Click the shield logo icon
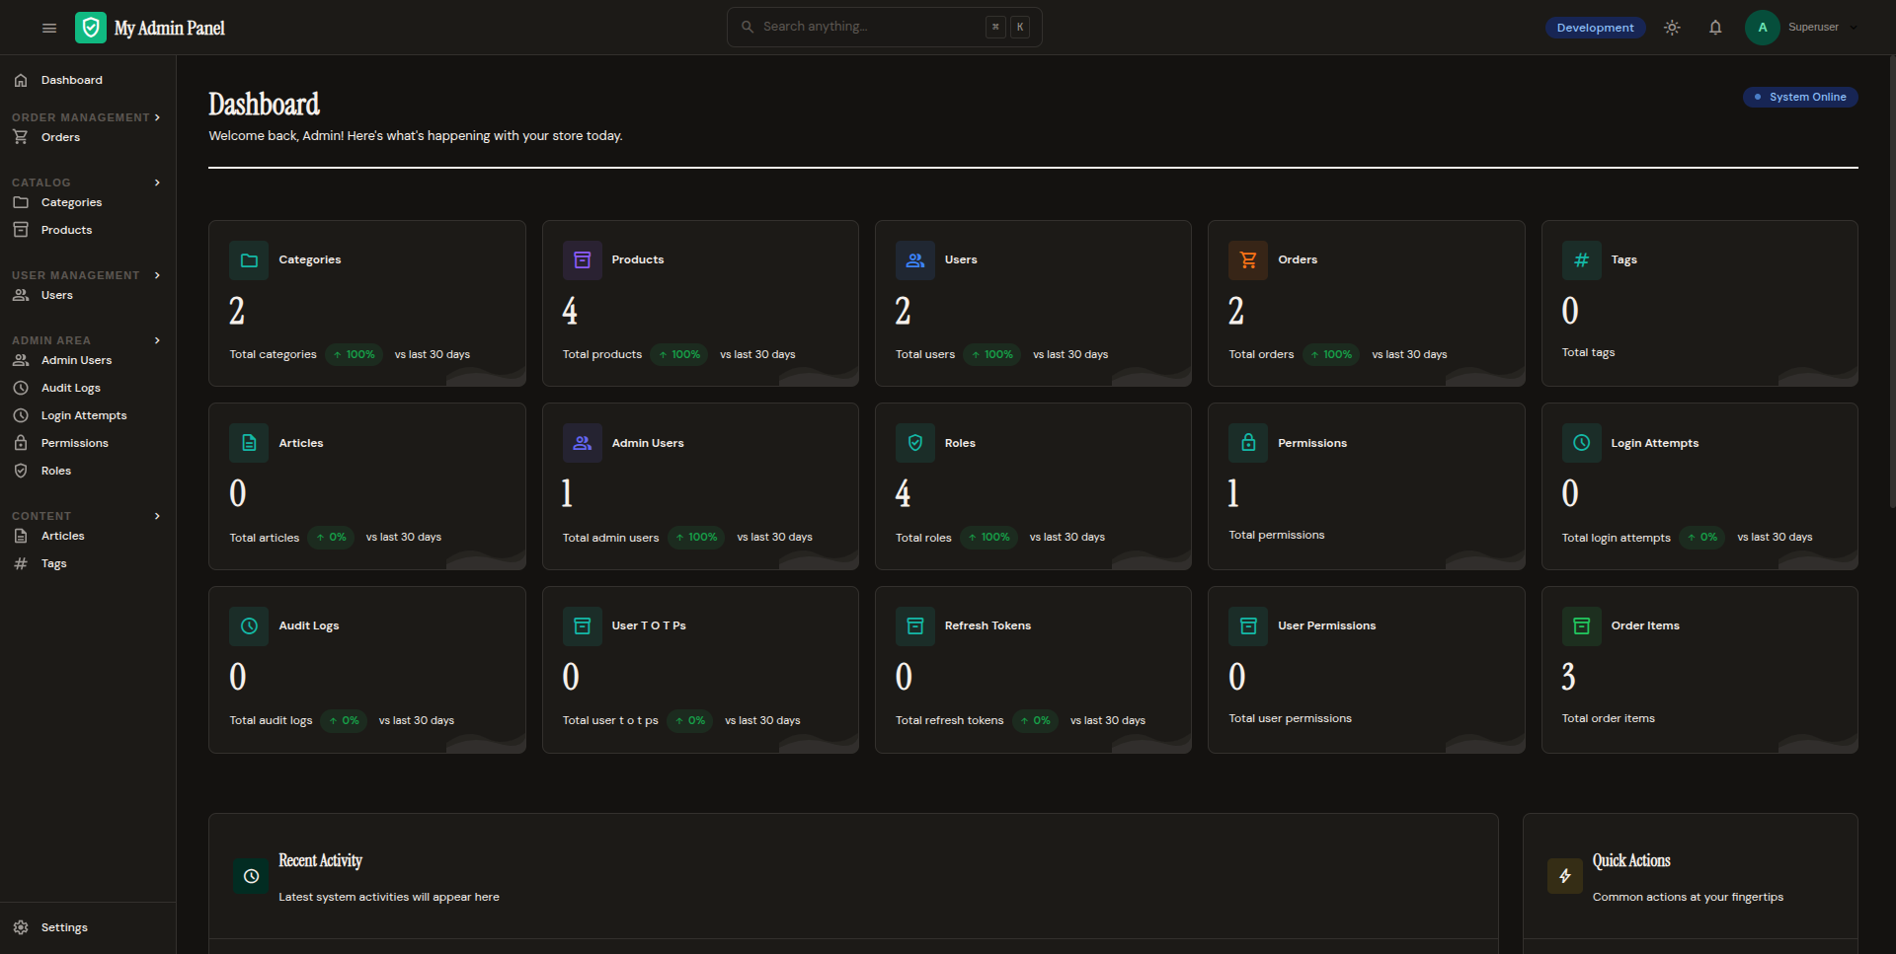The height and width of the screenshot is (954, 1896). (91, 28)
